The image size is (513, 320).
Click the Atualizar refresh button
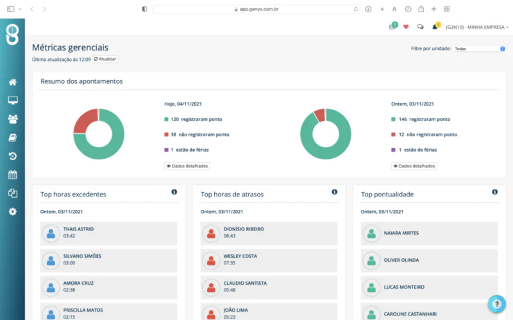coord(105,59)
